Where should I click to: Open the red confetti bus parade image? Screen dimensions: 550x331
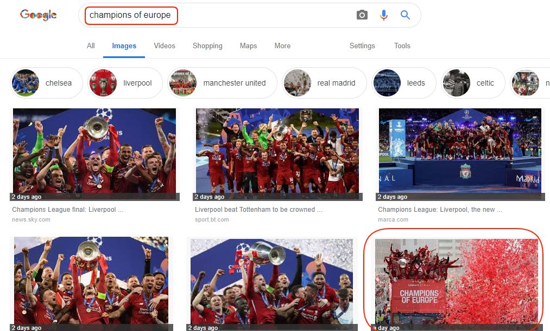(457, 284)
